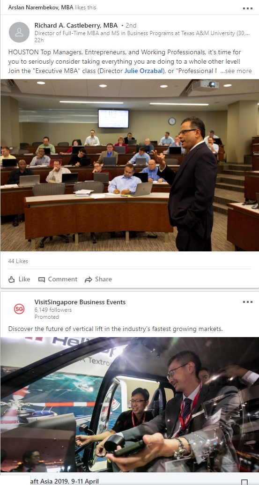Open three-dot menu on VisitSingapore promoted post
The width and height of the screenshot is (259, 485).
[x=248, y=302]
